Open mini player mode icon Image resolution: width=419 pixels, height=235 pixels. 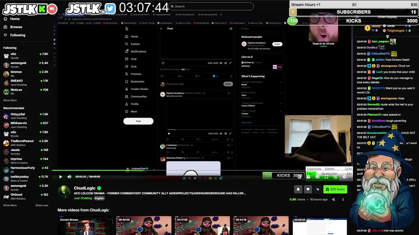(x=300, y=177)
